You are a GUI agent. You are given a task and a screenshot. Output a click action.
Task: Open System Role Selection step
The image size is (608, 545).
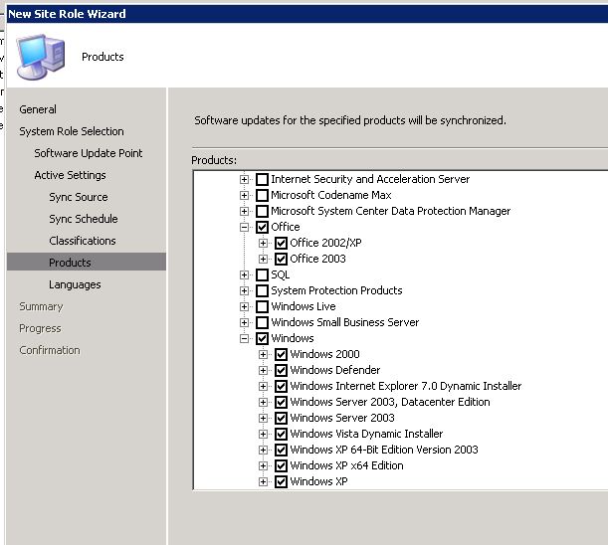(x=72, y=131)
